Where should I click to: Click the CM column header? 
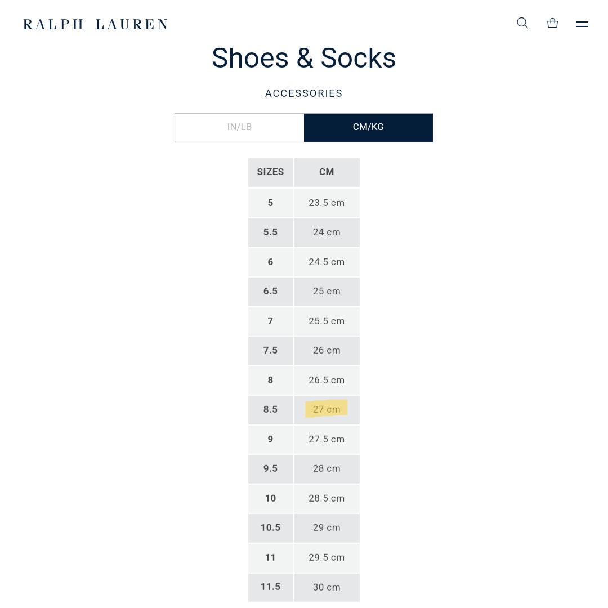click(x=327, y=172)
